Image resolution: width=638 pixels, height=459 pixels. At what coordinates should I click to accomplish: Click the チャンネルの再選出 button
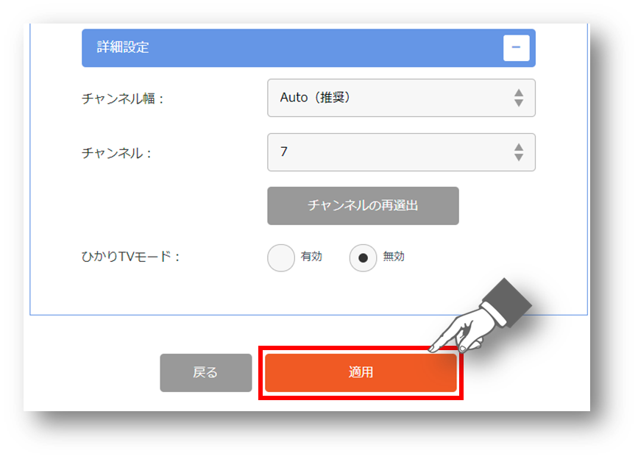363,206
